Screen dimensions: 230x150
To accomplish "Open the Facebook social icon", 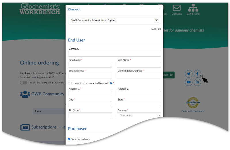I will pyautogui.click(x=197, y=74).
